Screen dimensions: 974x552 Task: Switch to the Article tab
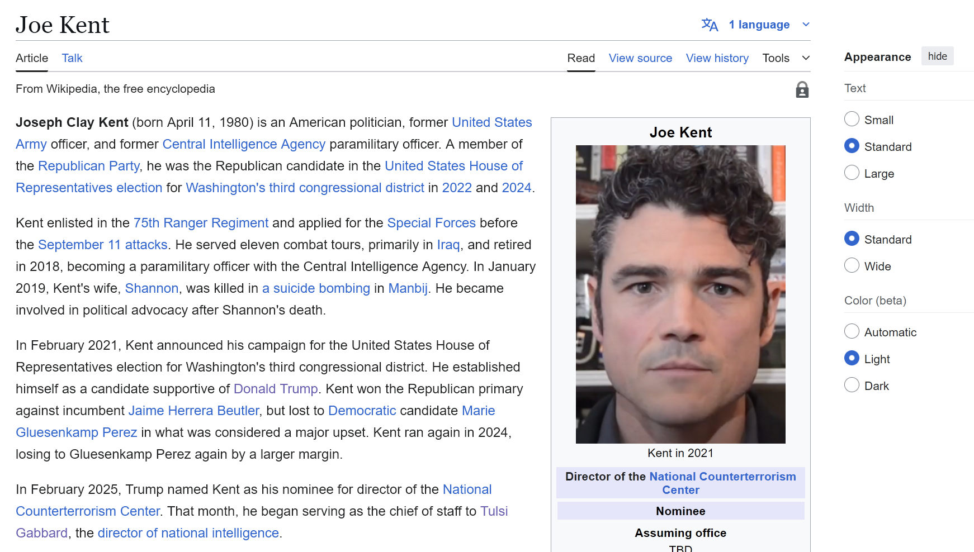(x=32, y=58)
